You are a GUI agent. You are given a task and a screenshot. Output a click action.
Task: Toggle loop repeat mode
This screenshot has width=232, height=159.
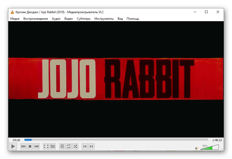click(x=69, y=146)
